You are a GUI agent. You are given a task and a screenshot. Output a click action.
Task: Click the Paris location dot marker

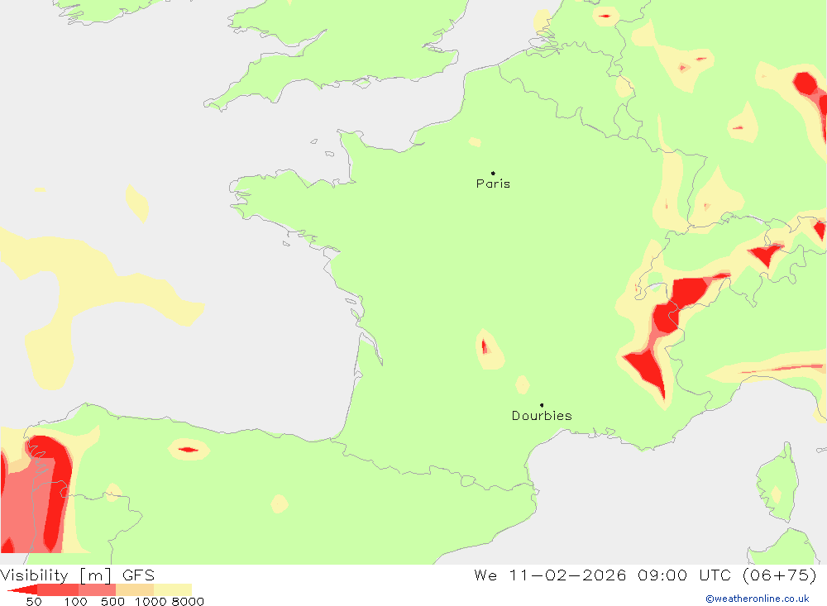(x=493, y=173)
